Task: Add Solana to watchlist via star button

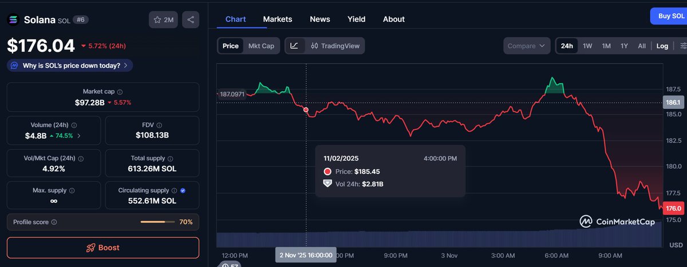Action: 163,20
